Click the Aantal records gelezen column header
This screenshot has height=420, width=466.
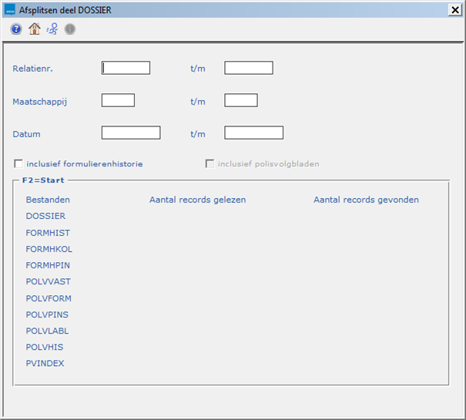click(x=197, y=200)
